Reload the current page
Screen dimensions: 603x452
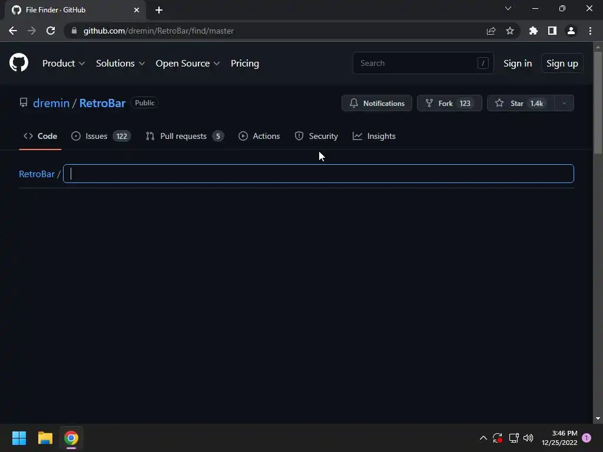click(x=51, y=31)
